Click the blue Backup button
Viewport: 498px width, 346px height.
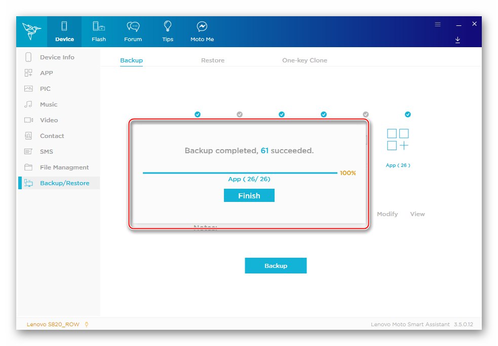pos(276,265)
